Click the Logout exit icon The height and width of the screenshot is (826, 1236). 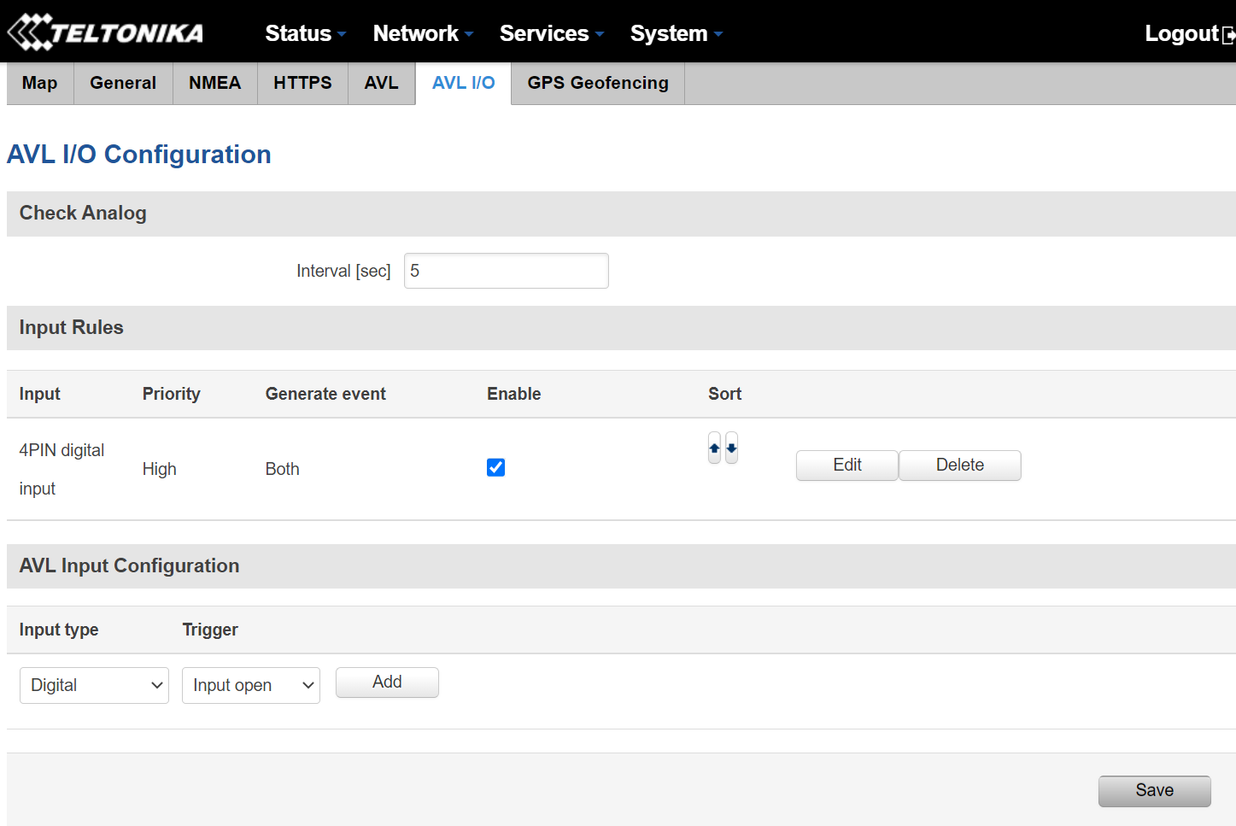pyautogui.click(x=1228, y=34)
